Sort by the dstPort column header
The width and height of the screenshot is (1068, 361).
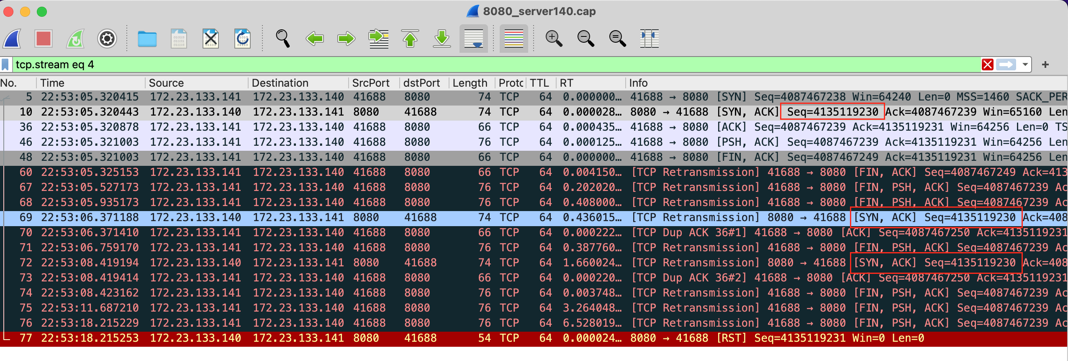(x=424, y=83)
